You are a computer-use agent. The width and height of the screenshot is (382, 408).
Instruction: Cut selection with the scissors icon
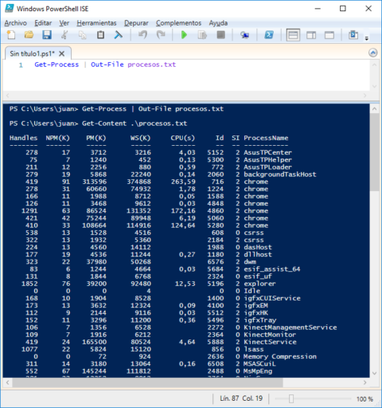pyautogui.click(x=64, y=35)
